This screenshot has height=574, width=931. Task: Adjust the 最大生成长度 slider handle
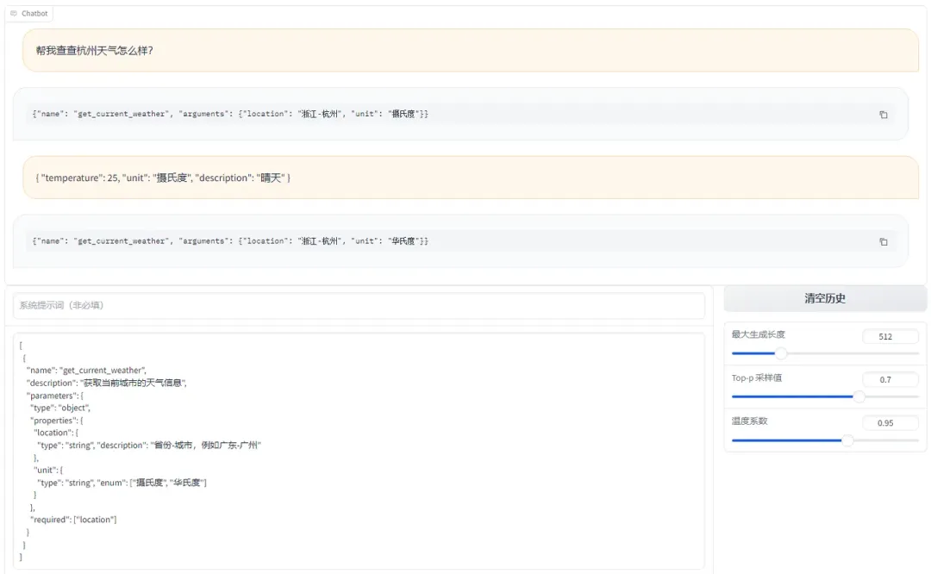point(781,353)
